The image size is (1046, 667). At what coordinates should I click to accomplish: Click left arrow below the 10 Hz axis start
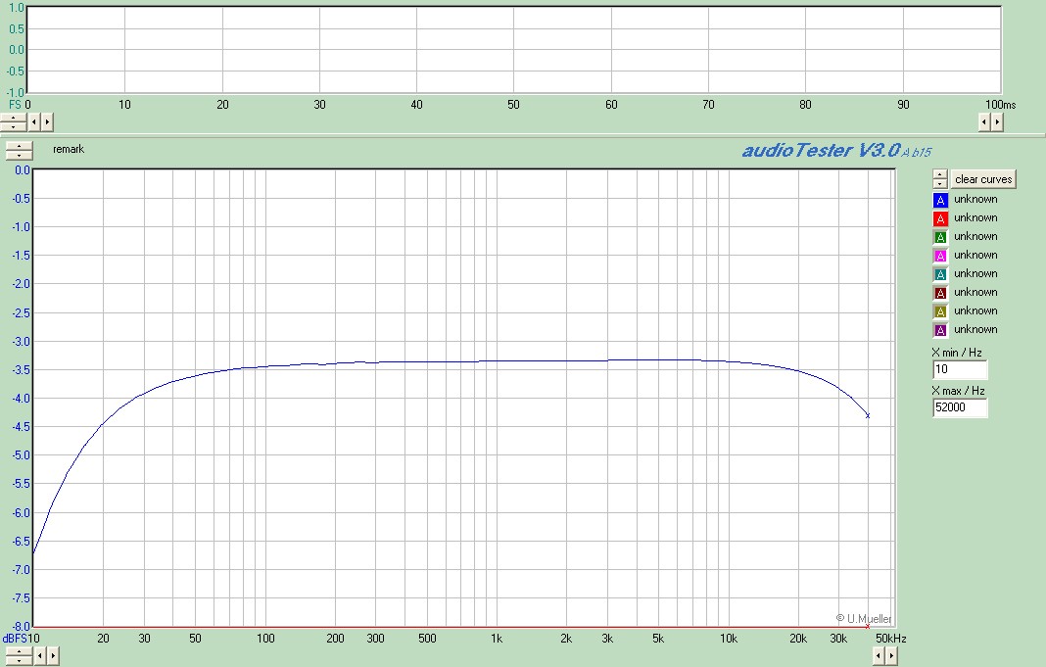[40, 656]
